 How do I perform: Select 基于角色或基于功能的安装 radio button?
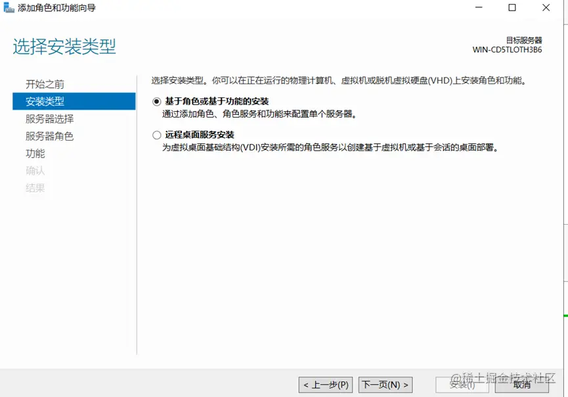[156, 101]
